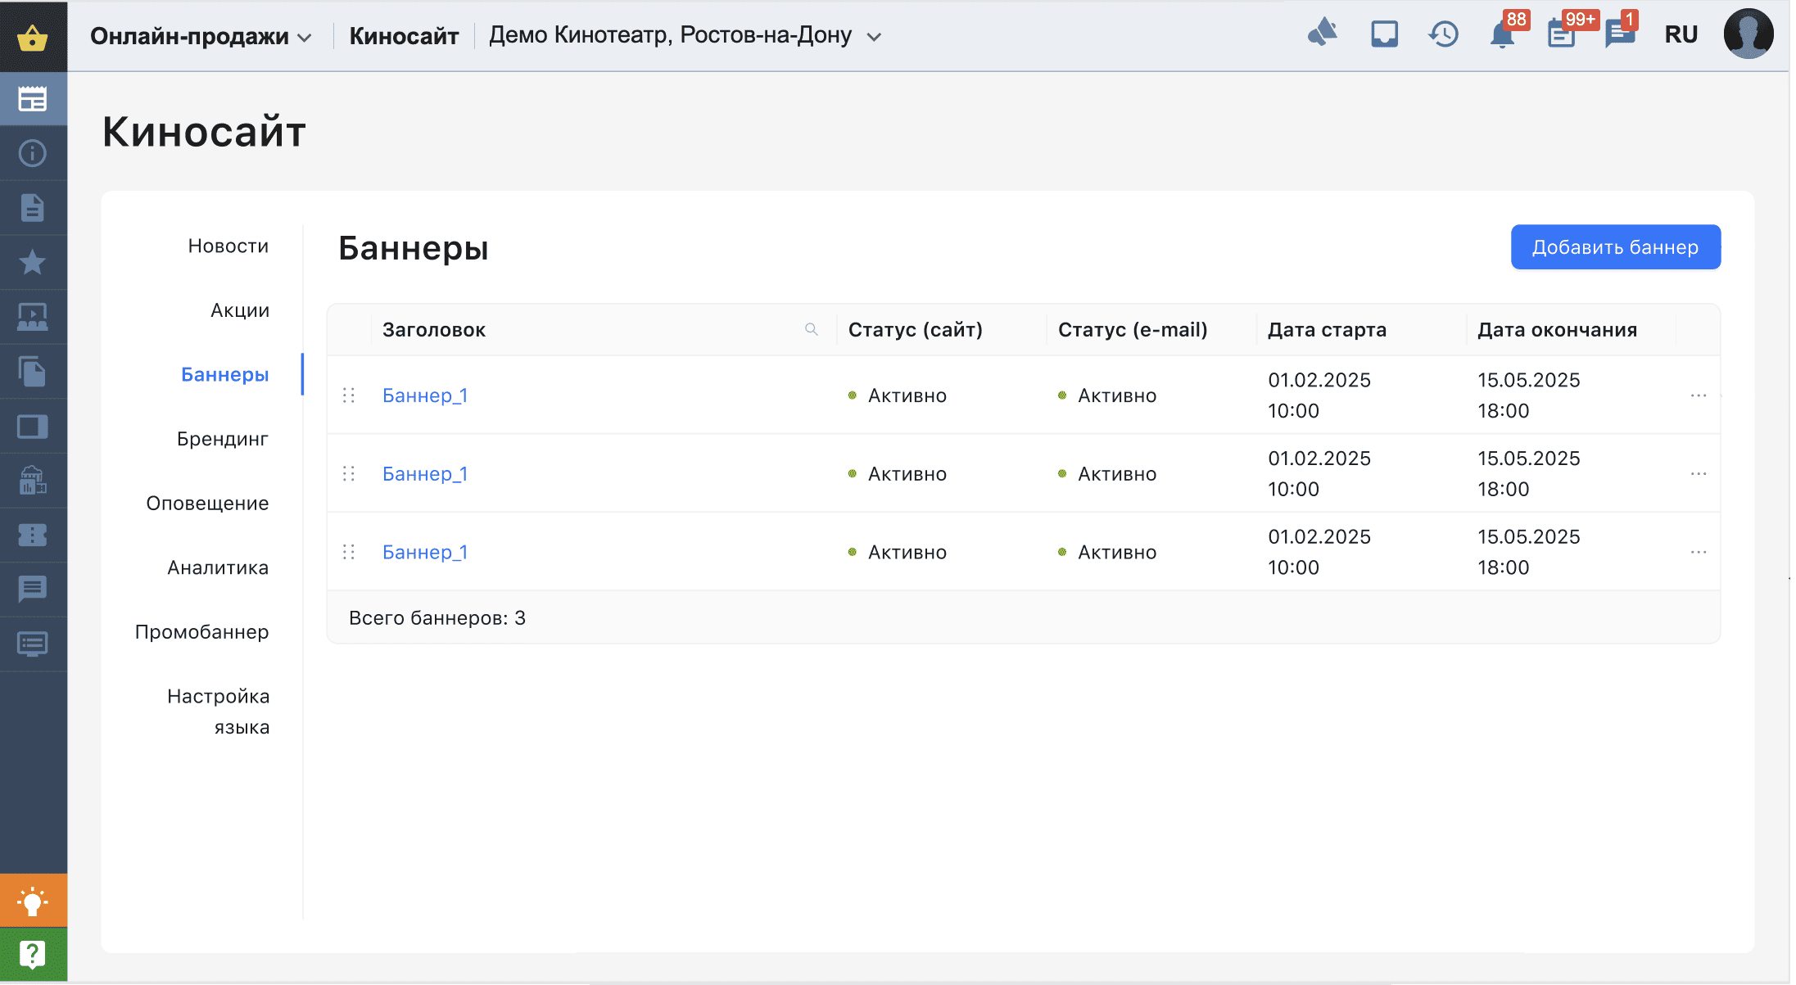The image size is (1796, 985).
Task: Switch to the Новости tab
Action: tap(228, 246)
